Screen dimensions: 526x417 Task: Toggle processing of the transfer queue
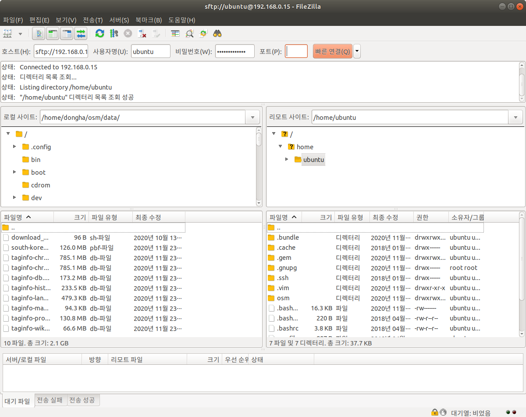[114, 33]
